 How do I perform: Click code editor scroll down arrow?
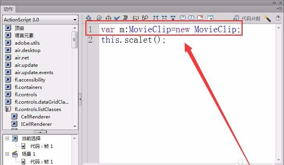[x=279, y=160]
